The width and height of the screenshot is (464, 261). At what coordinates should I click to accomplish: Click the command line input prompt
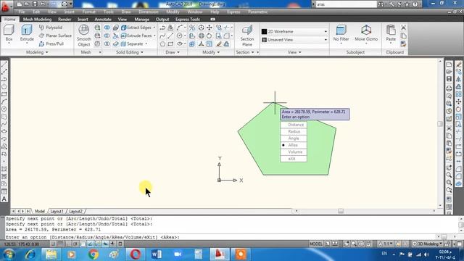click(221, 237)
